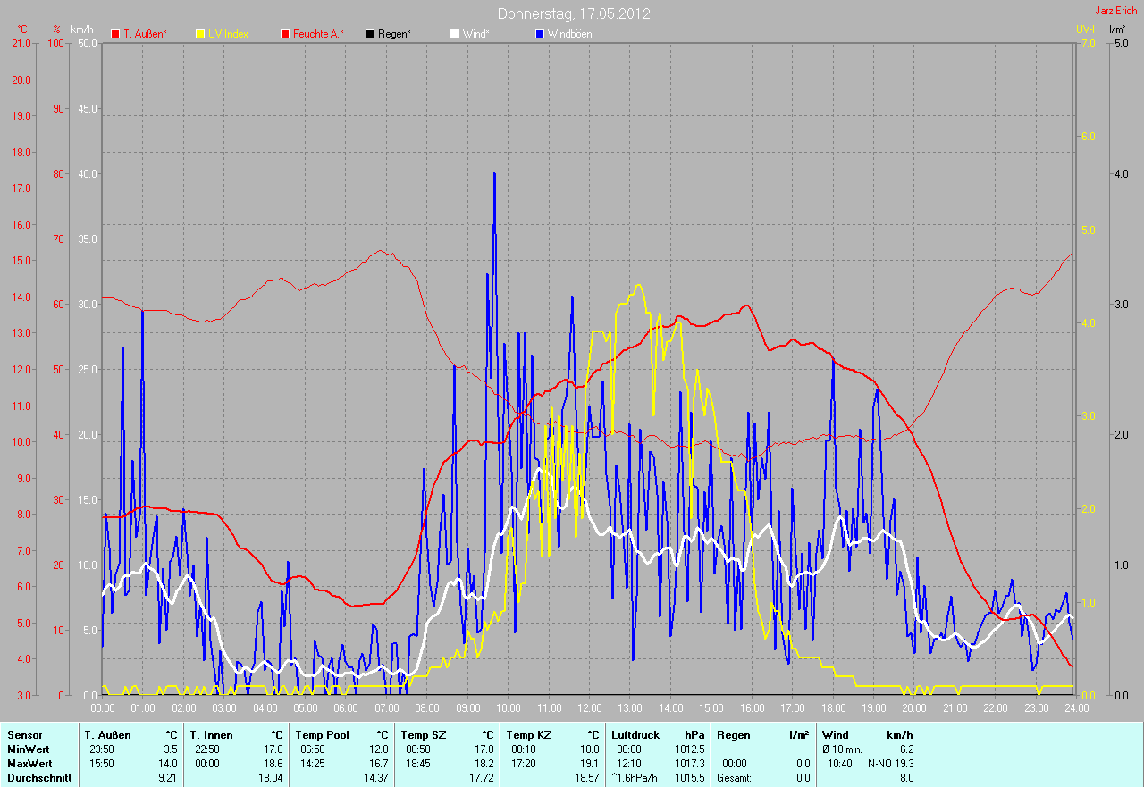The height and width of the screenshot is (787, 1144).
Task: Click the black Regen legend swatch
Action: [x=370, y=34]
